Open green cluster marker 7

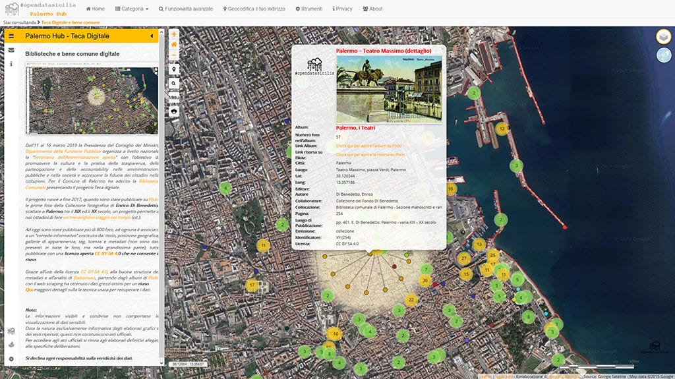(x=426, y=270)
